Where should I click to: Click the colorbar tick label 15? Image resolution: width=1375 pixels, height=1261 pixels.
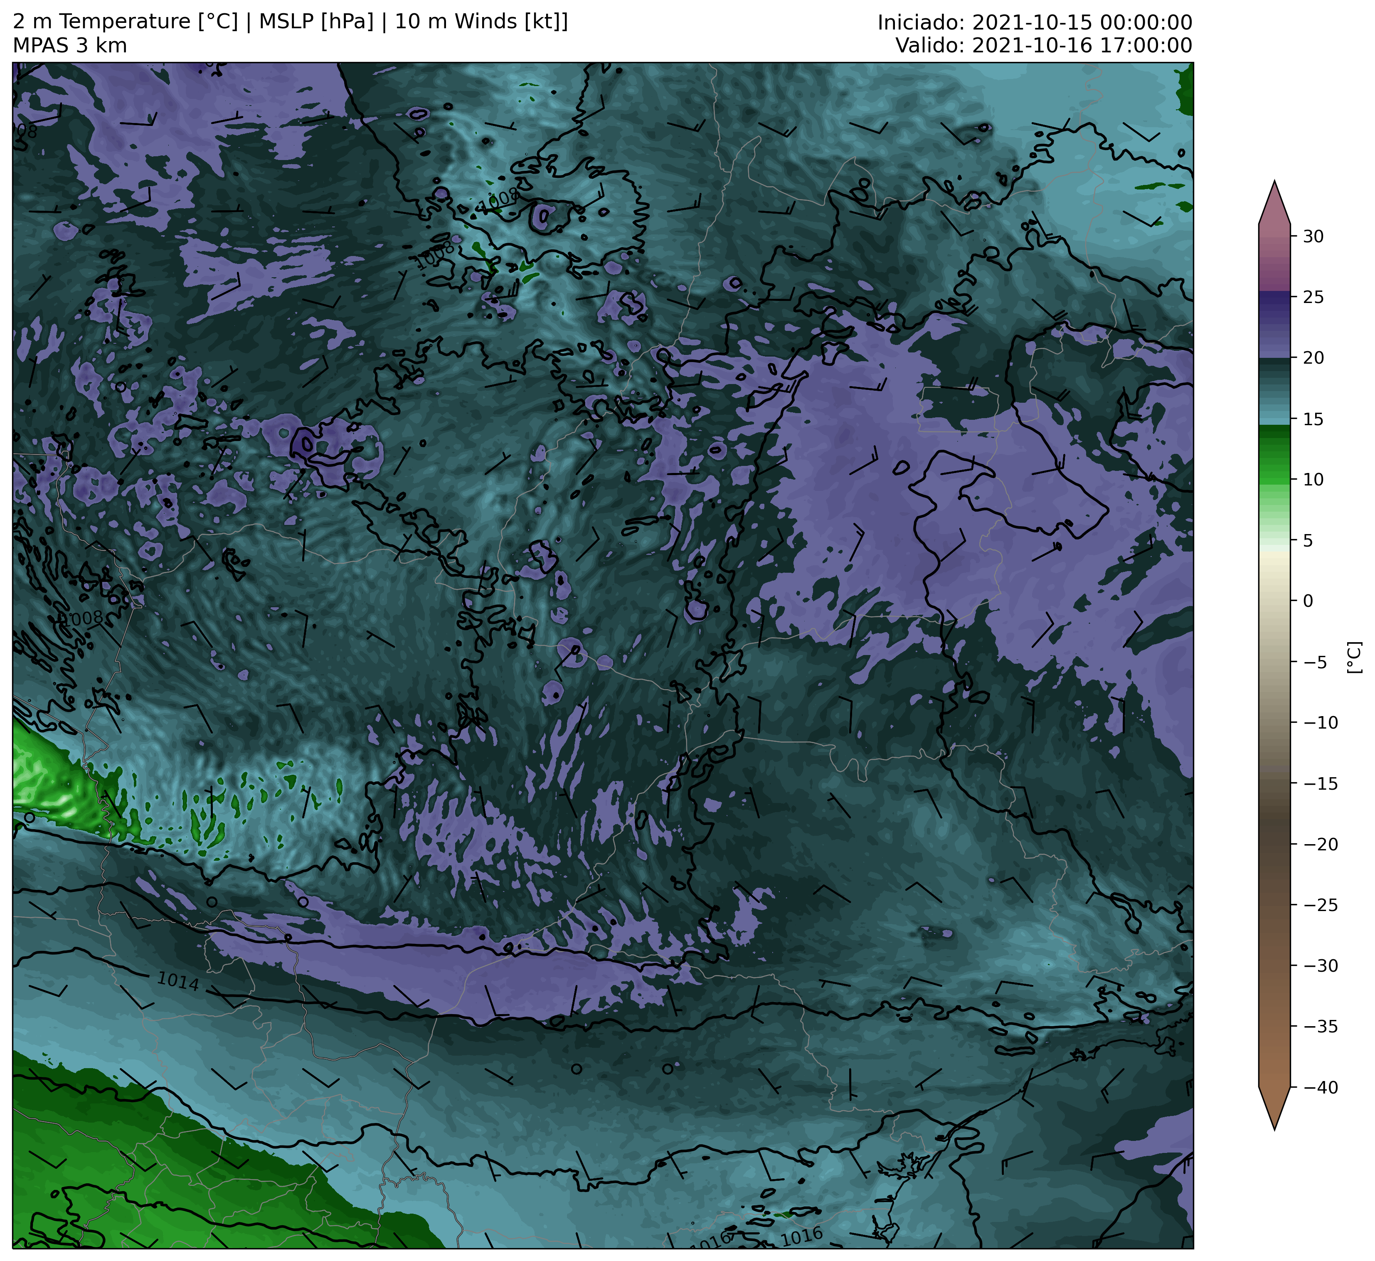1313,419
